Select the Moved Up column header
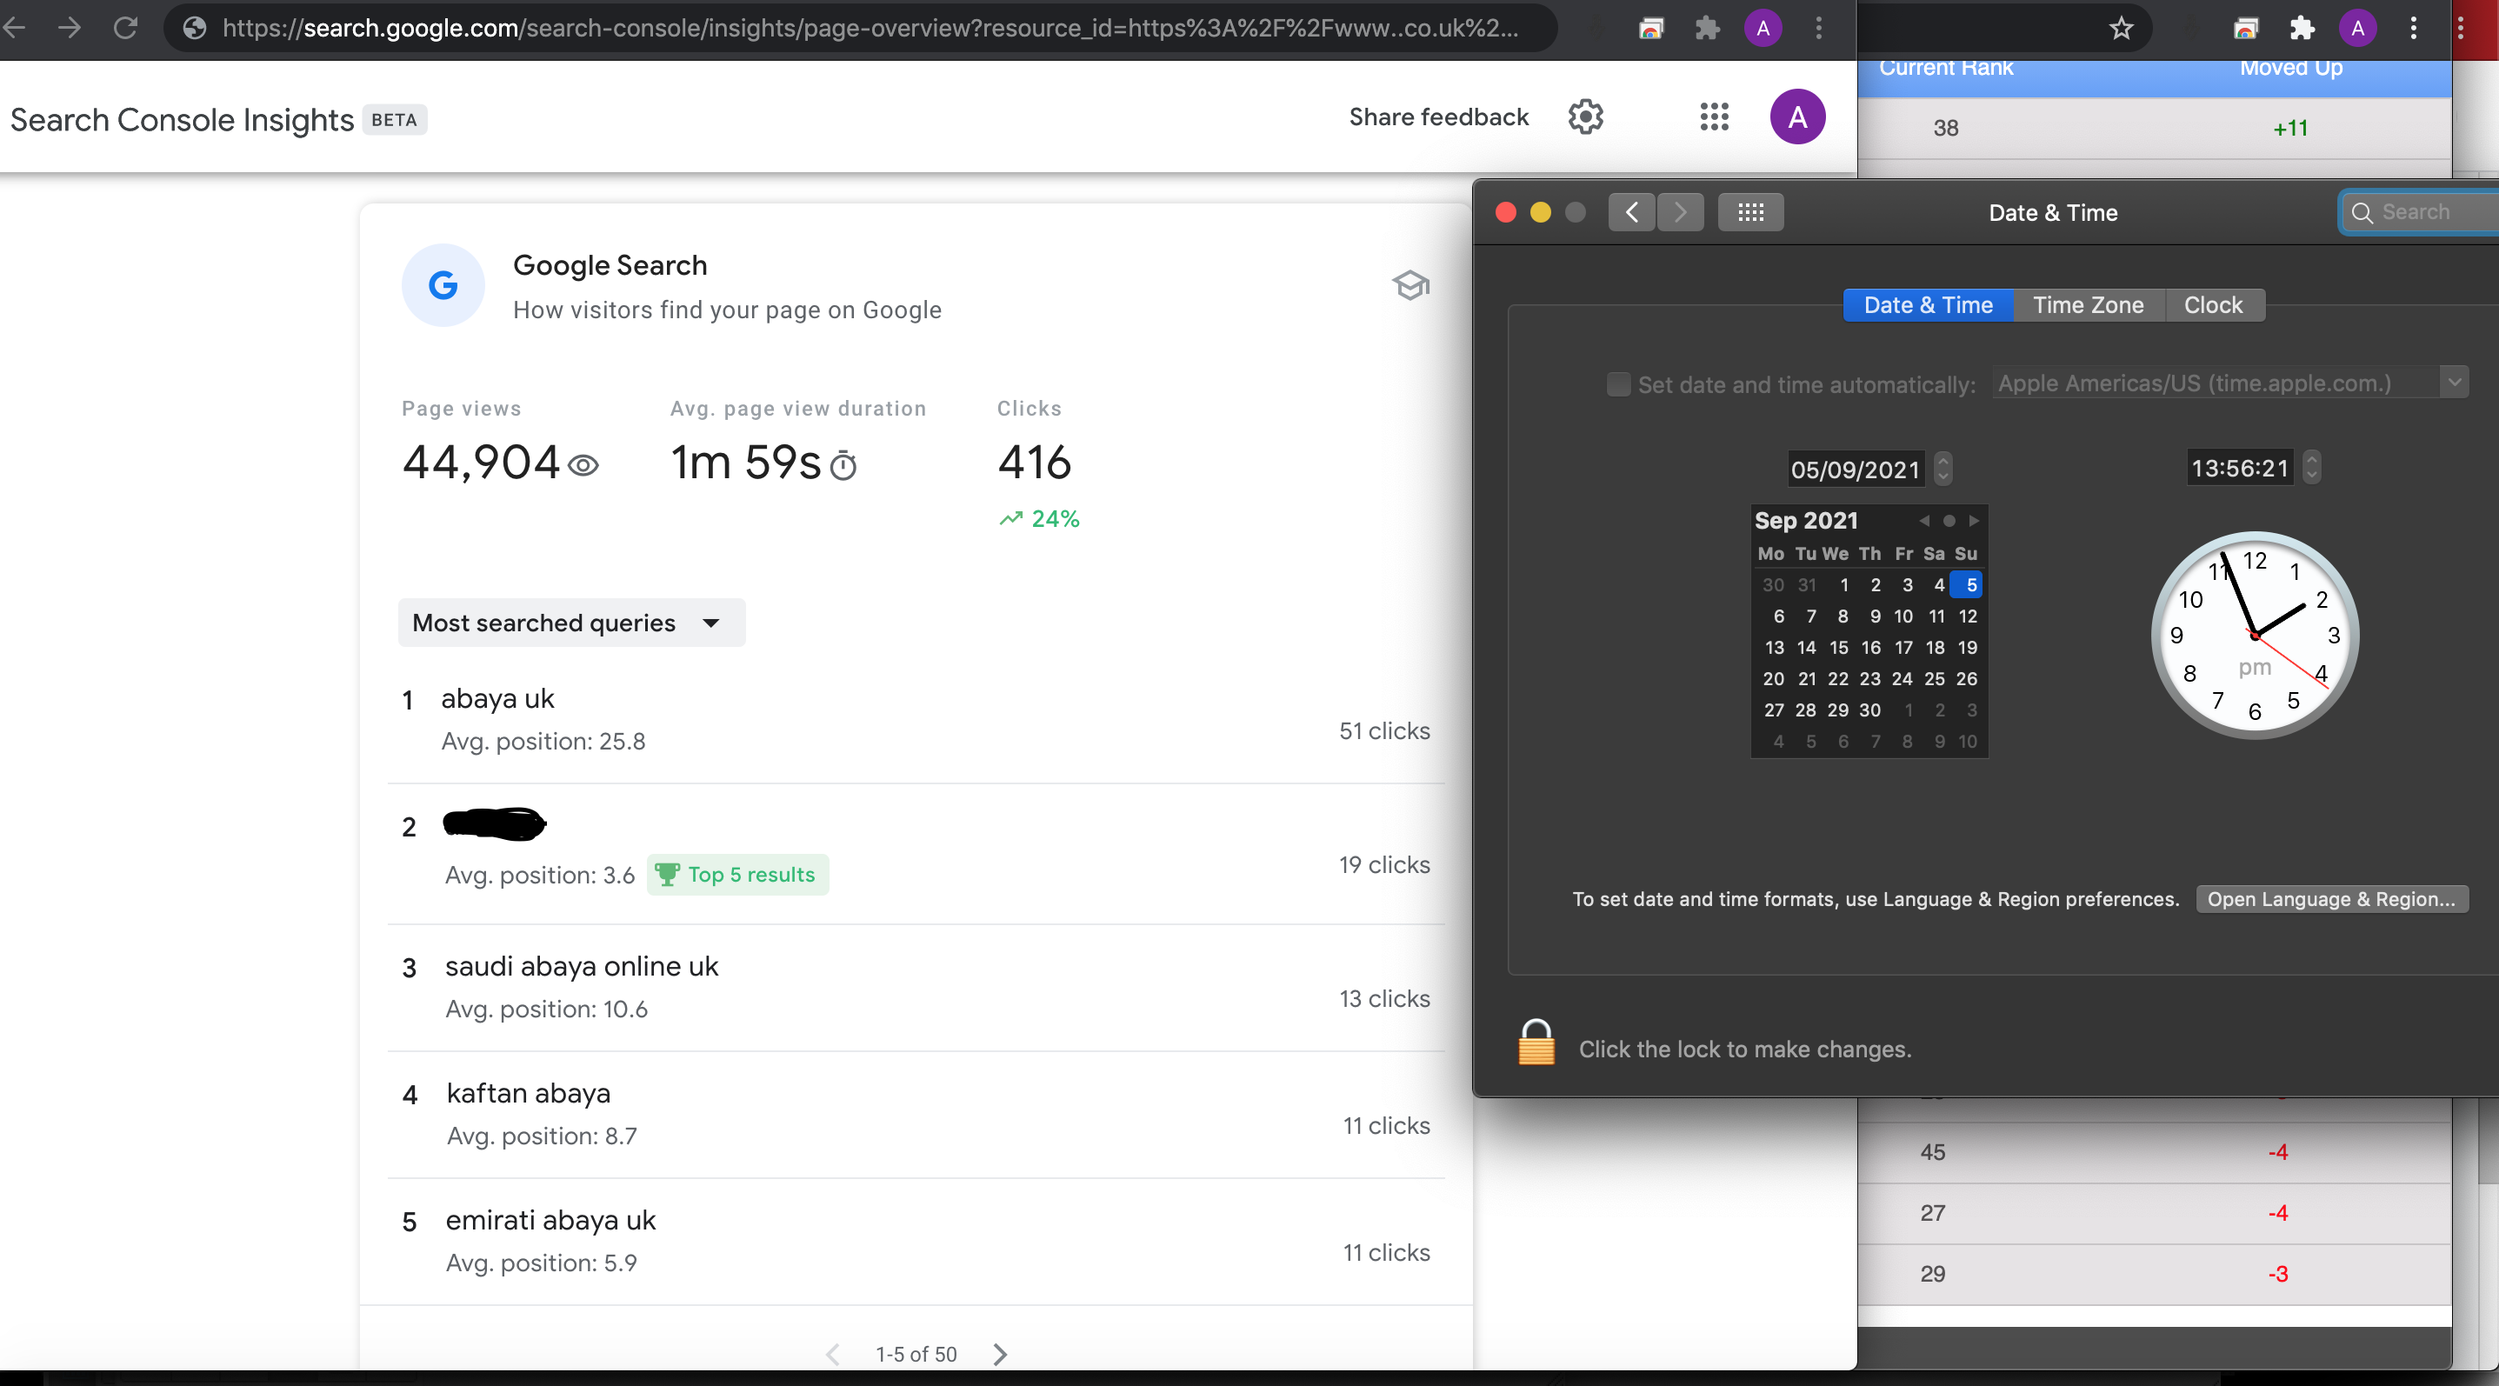The width and height of the screenshot is (2499, 1386). tap(2290, 68)
